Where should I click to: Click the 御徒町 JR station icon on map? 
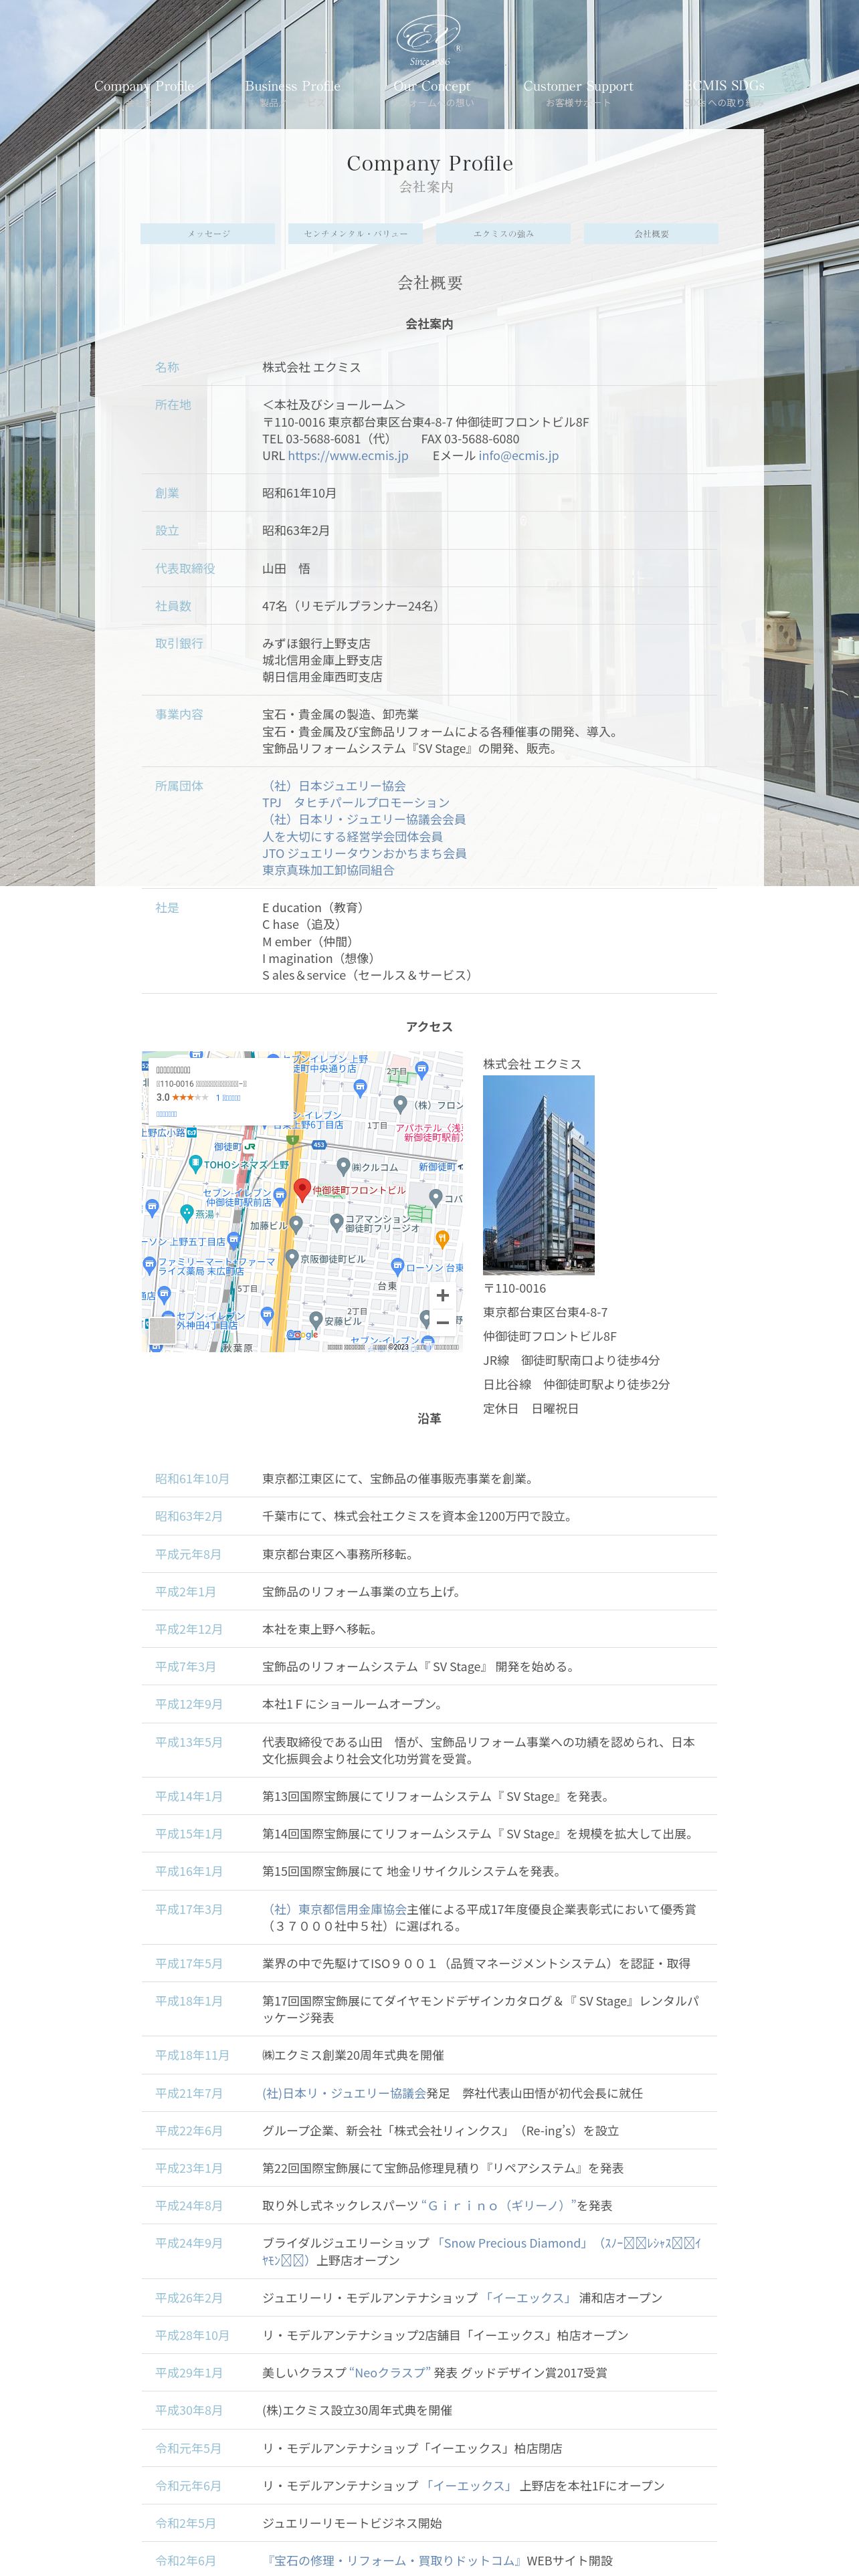pos(250,1147)
